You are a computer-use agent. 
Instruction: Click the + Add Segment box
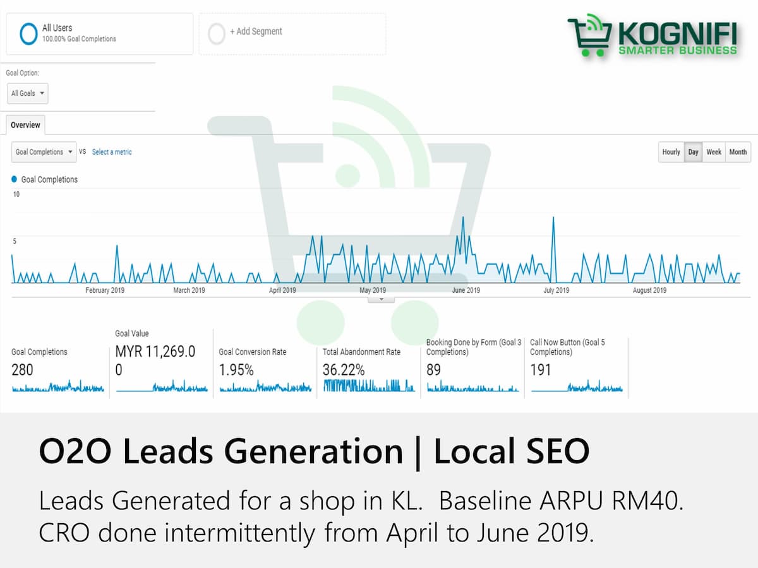point(292,33)
